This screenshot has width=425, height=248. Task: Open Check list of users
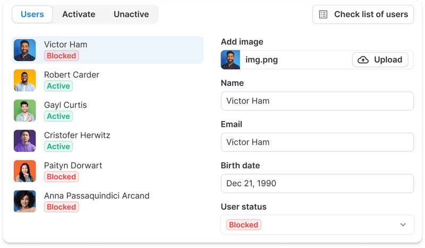363,14
